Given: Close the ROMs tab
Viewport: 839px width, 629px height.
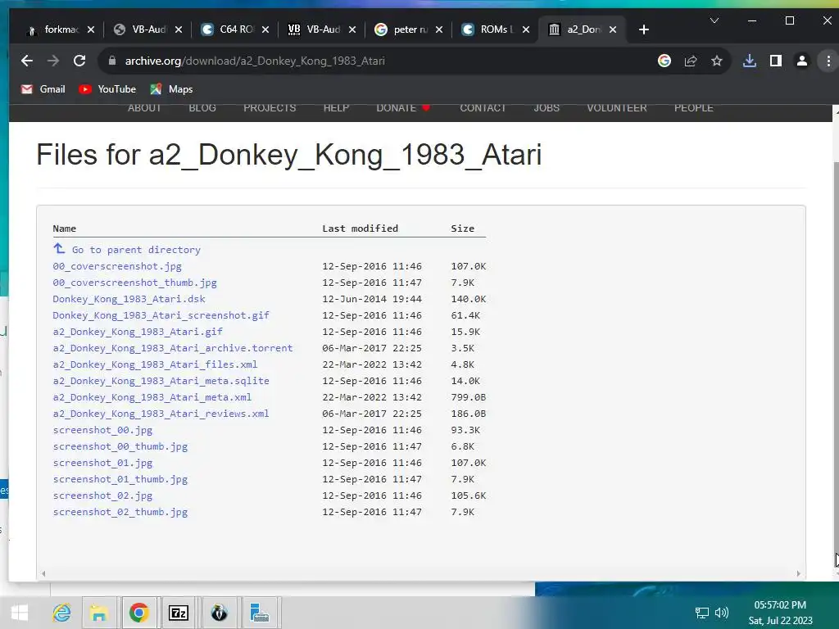Looking at the screenshot, I should click(x=526, y=29).
